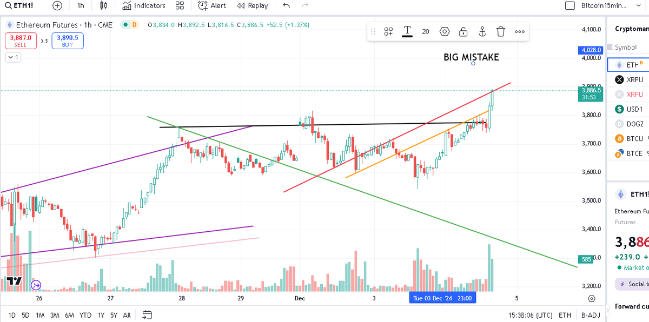Open the Go to date calendar icon
The image size is (649, 322).
point(147,315)
